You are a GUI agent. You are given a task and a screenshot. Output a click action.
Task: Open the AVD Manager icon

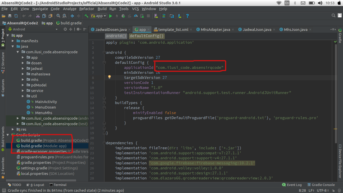[x=156, y=16]
